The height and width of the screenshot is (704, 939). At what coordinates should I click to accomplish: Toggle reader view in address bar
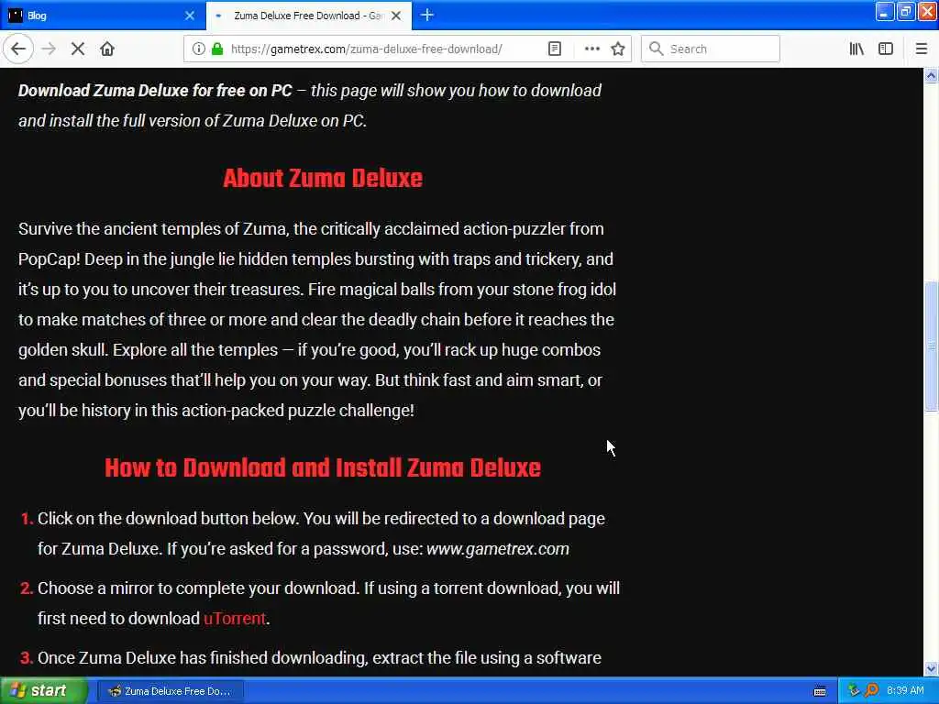click(555, 49)
